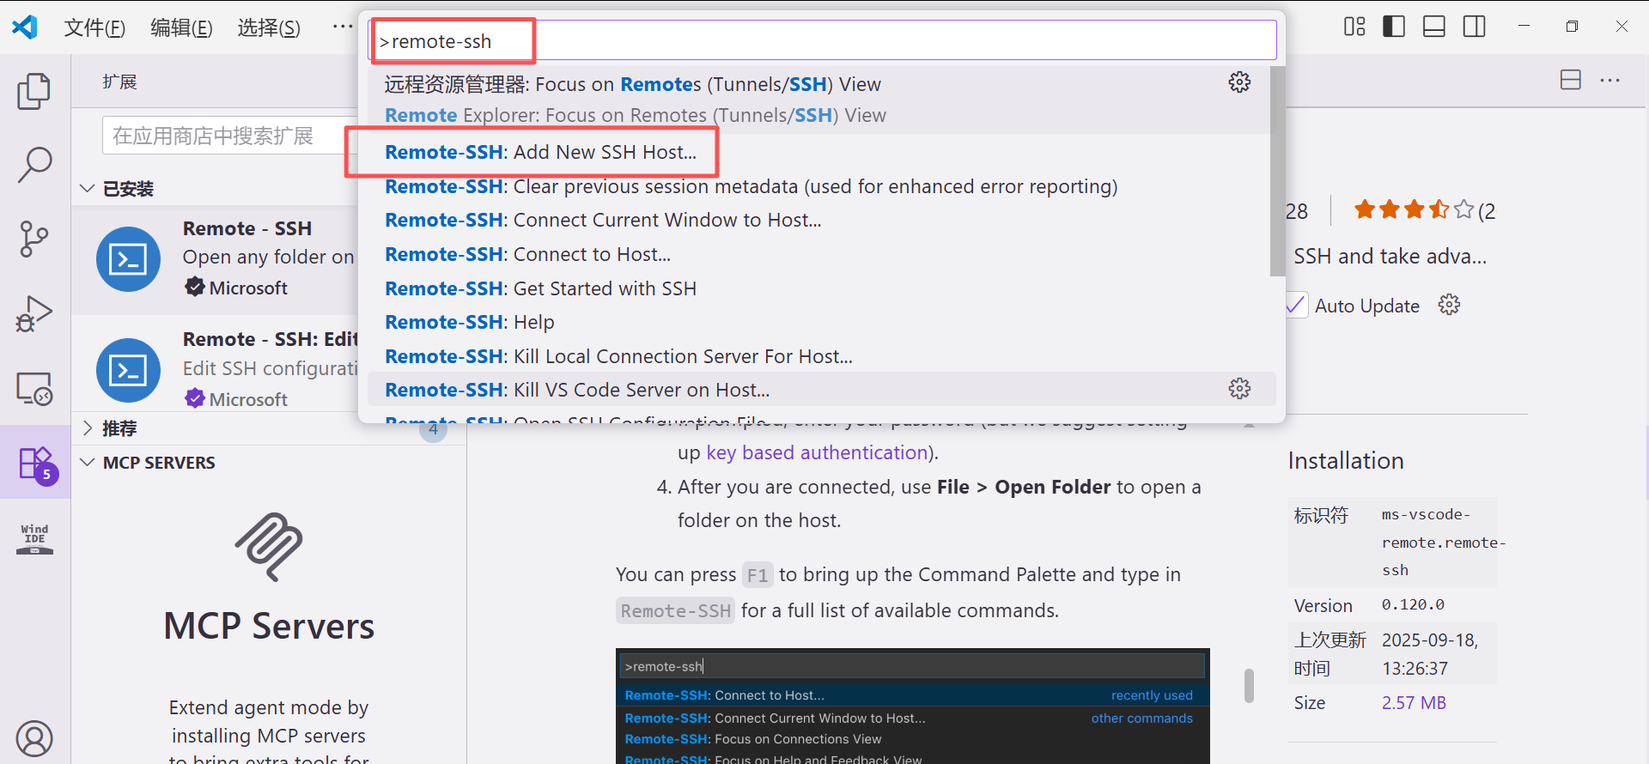
Task: Click the VS Code logo icon
Action: pos(25,27)
